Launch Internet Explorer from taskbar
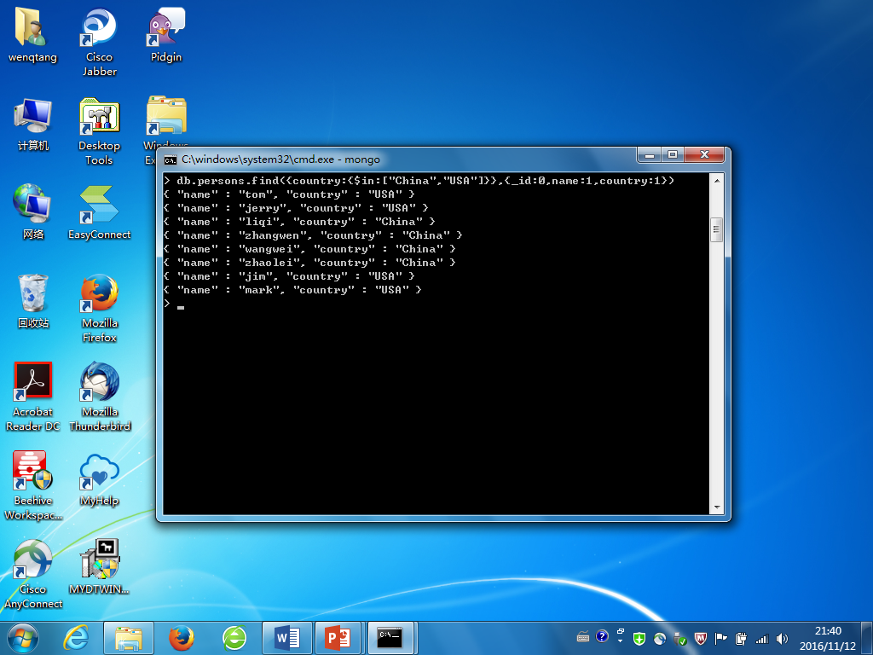Image resolution: width=873 pixels, height=655 pixels. (x=76, y=638)
